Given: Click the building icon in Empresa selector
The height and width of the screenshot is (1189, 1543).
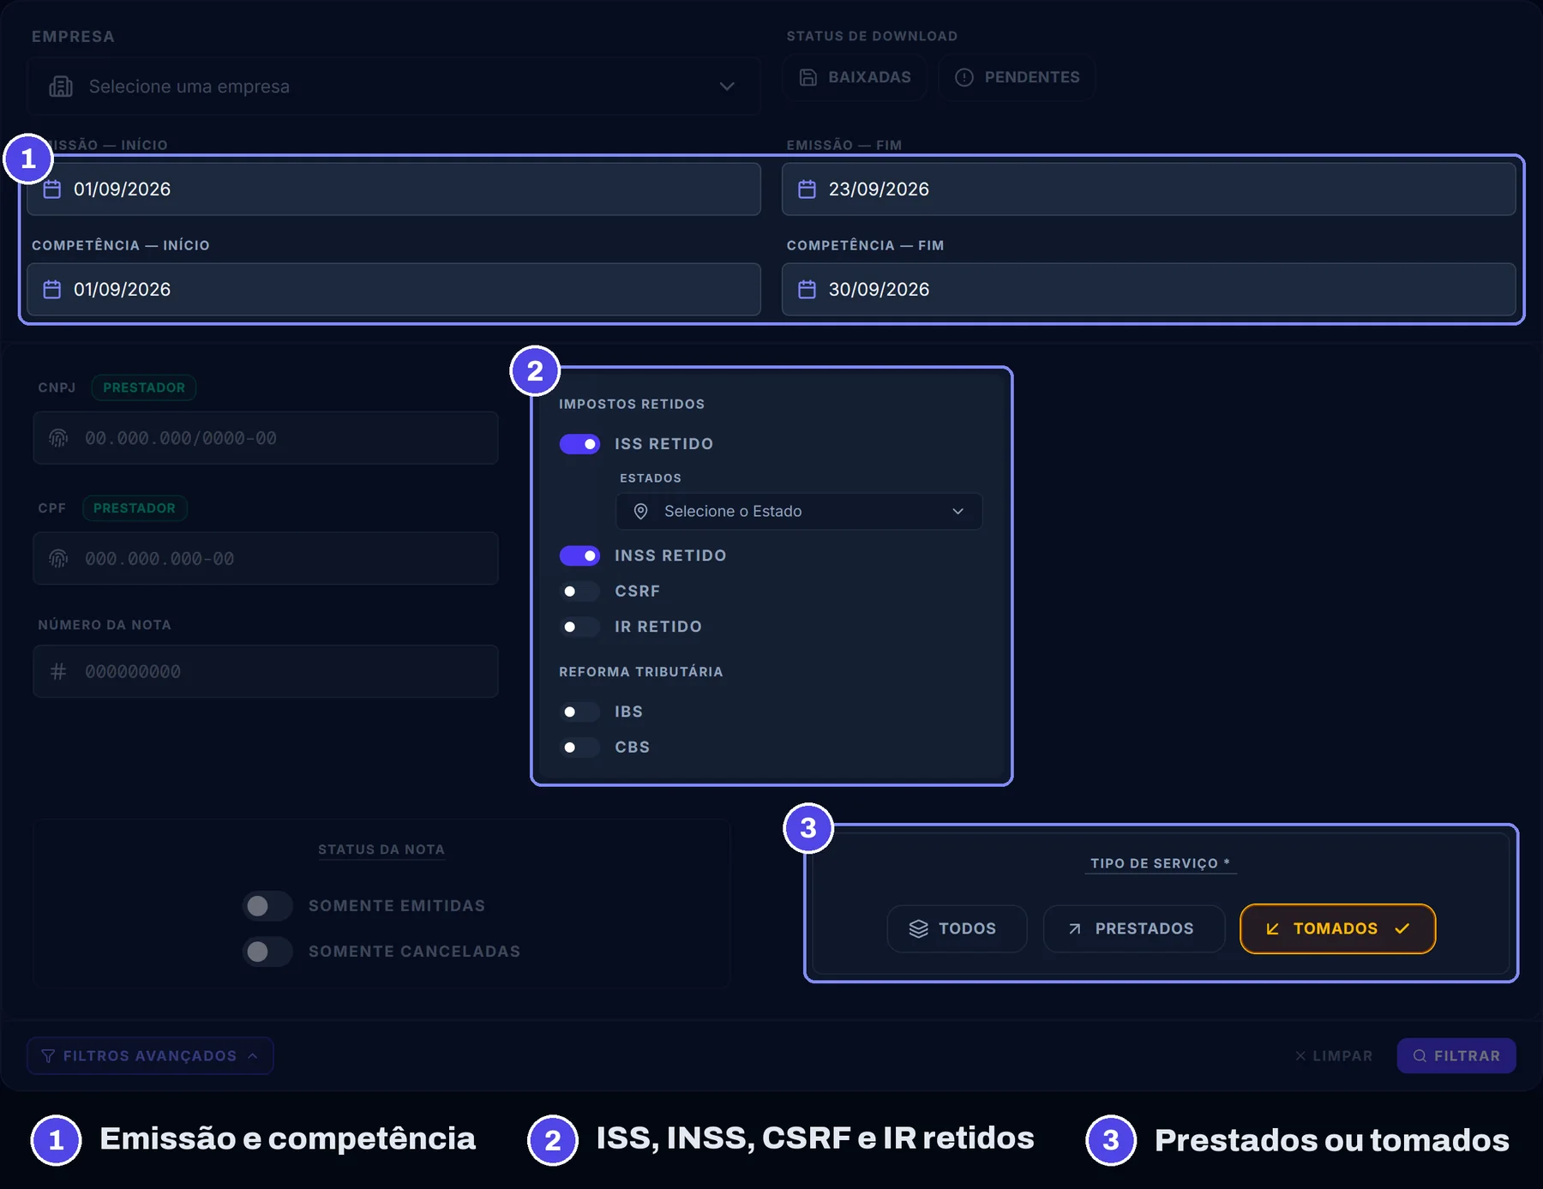Looking at the screenshot, I should click(61, 87).
